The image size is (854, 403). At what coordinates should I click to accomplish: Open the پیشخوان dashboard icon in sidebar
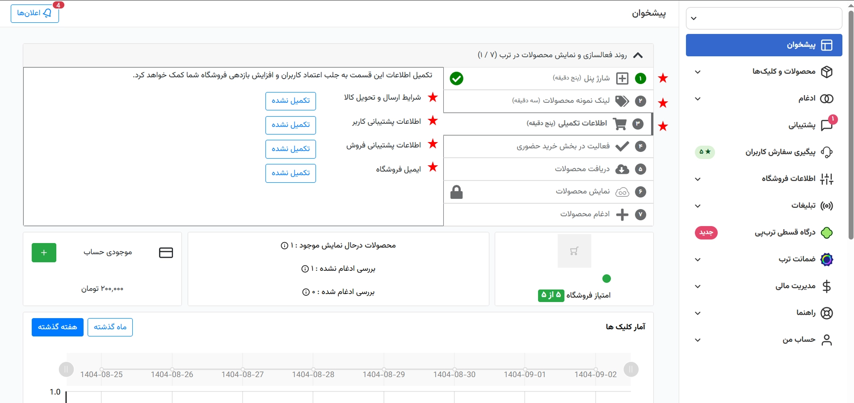827,45
